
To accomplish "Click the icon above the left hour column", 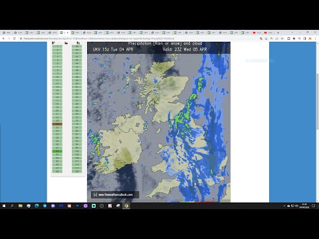I will click(54, 43).
